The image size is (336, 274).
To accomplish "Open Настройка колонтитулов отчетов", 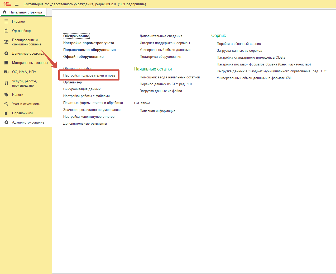I will (x=89, y=116).
